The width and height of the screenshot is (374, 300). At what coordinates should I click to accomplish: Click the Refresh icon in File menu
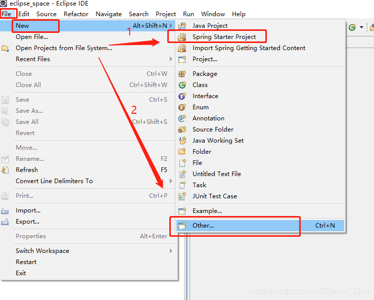[x=5, y=170]
